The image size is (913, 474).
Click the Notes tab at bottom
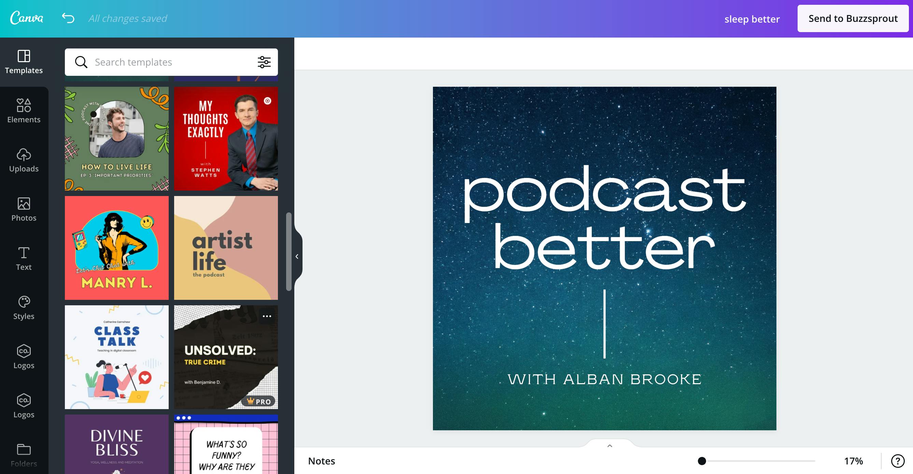[322, 461]
